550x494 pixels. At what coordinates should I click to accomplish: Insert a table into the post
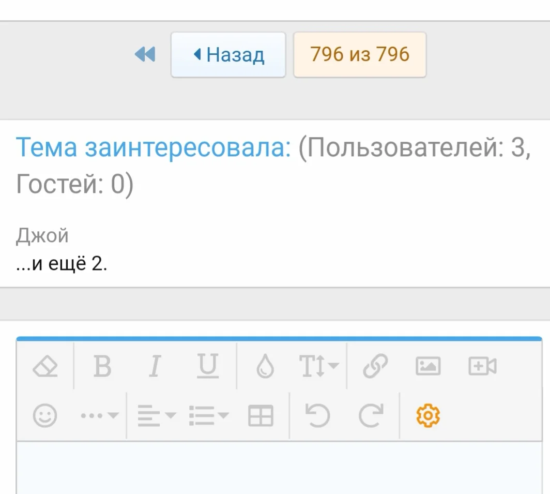pos(261,414)
